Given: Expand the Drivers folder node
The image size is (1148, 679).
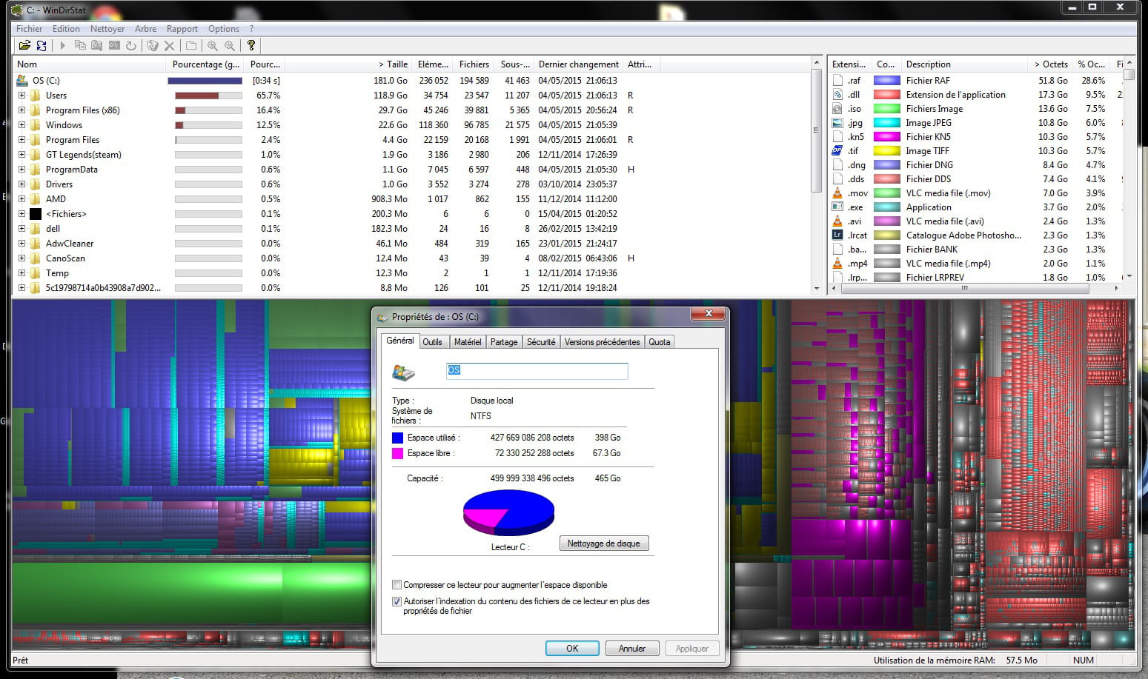Looking at the screenshot, I should pyautogui.click(x=21, y=184).
